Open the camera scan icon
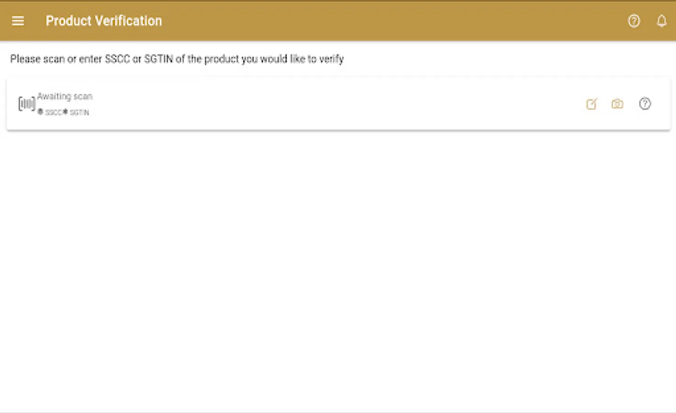The image size is (676, 413). (x=617, y=104)
